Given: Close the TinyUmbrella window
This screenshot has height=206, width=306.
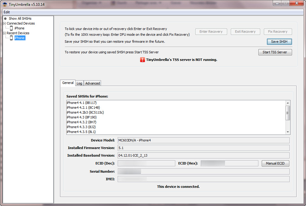Looking at the screenshot, I should click(x=297, y=3).
